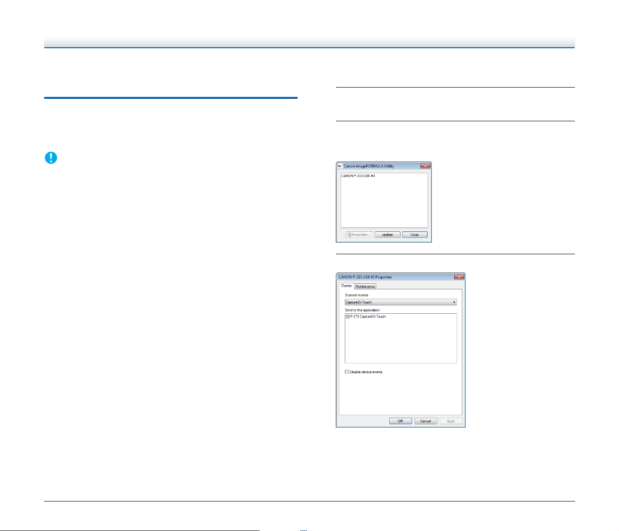Switch to the Maintenance tab
Viewport: 619px width, 531px height.
(x=365, y=286)
